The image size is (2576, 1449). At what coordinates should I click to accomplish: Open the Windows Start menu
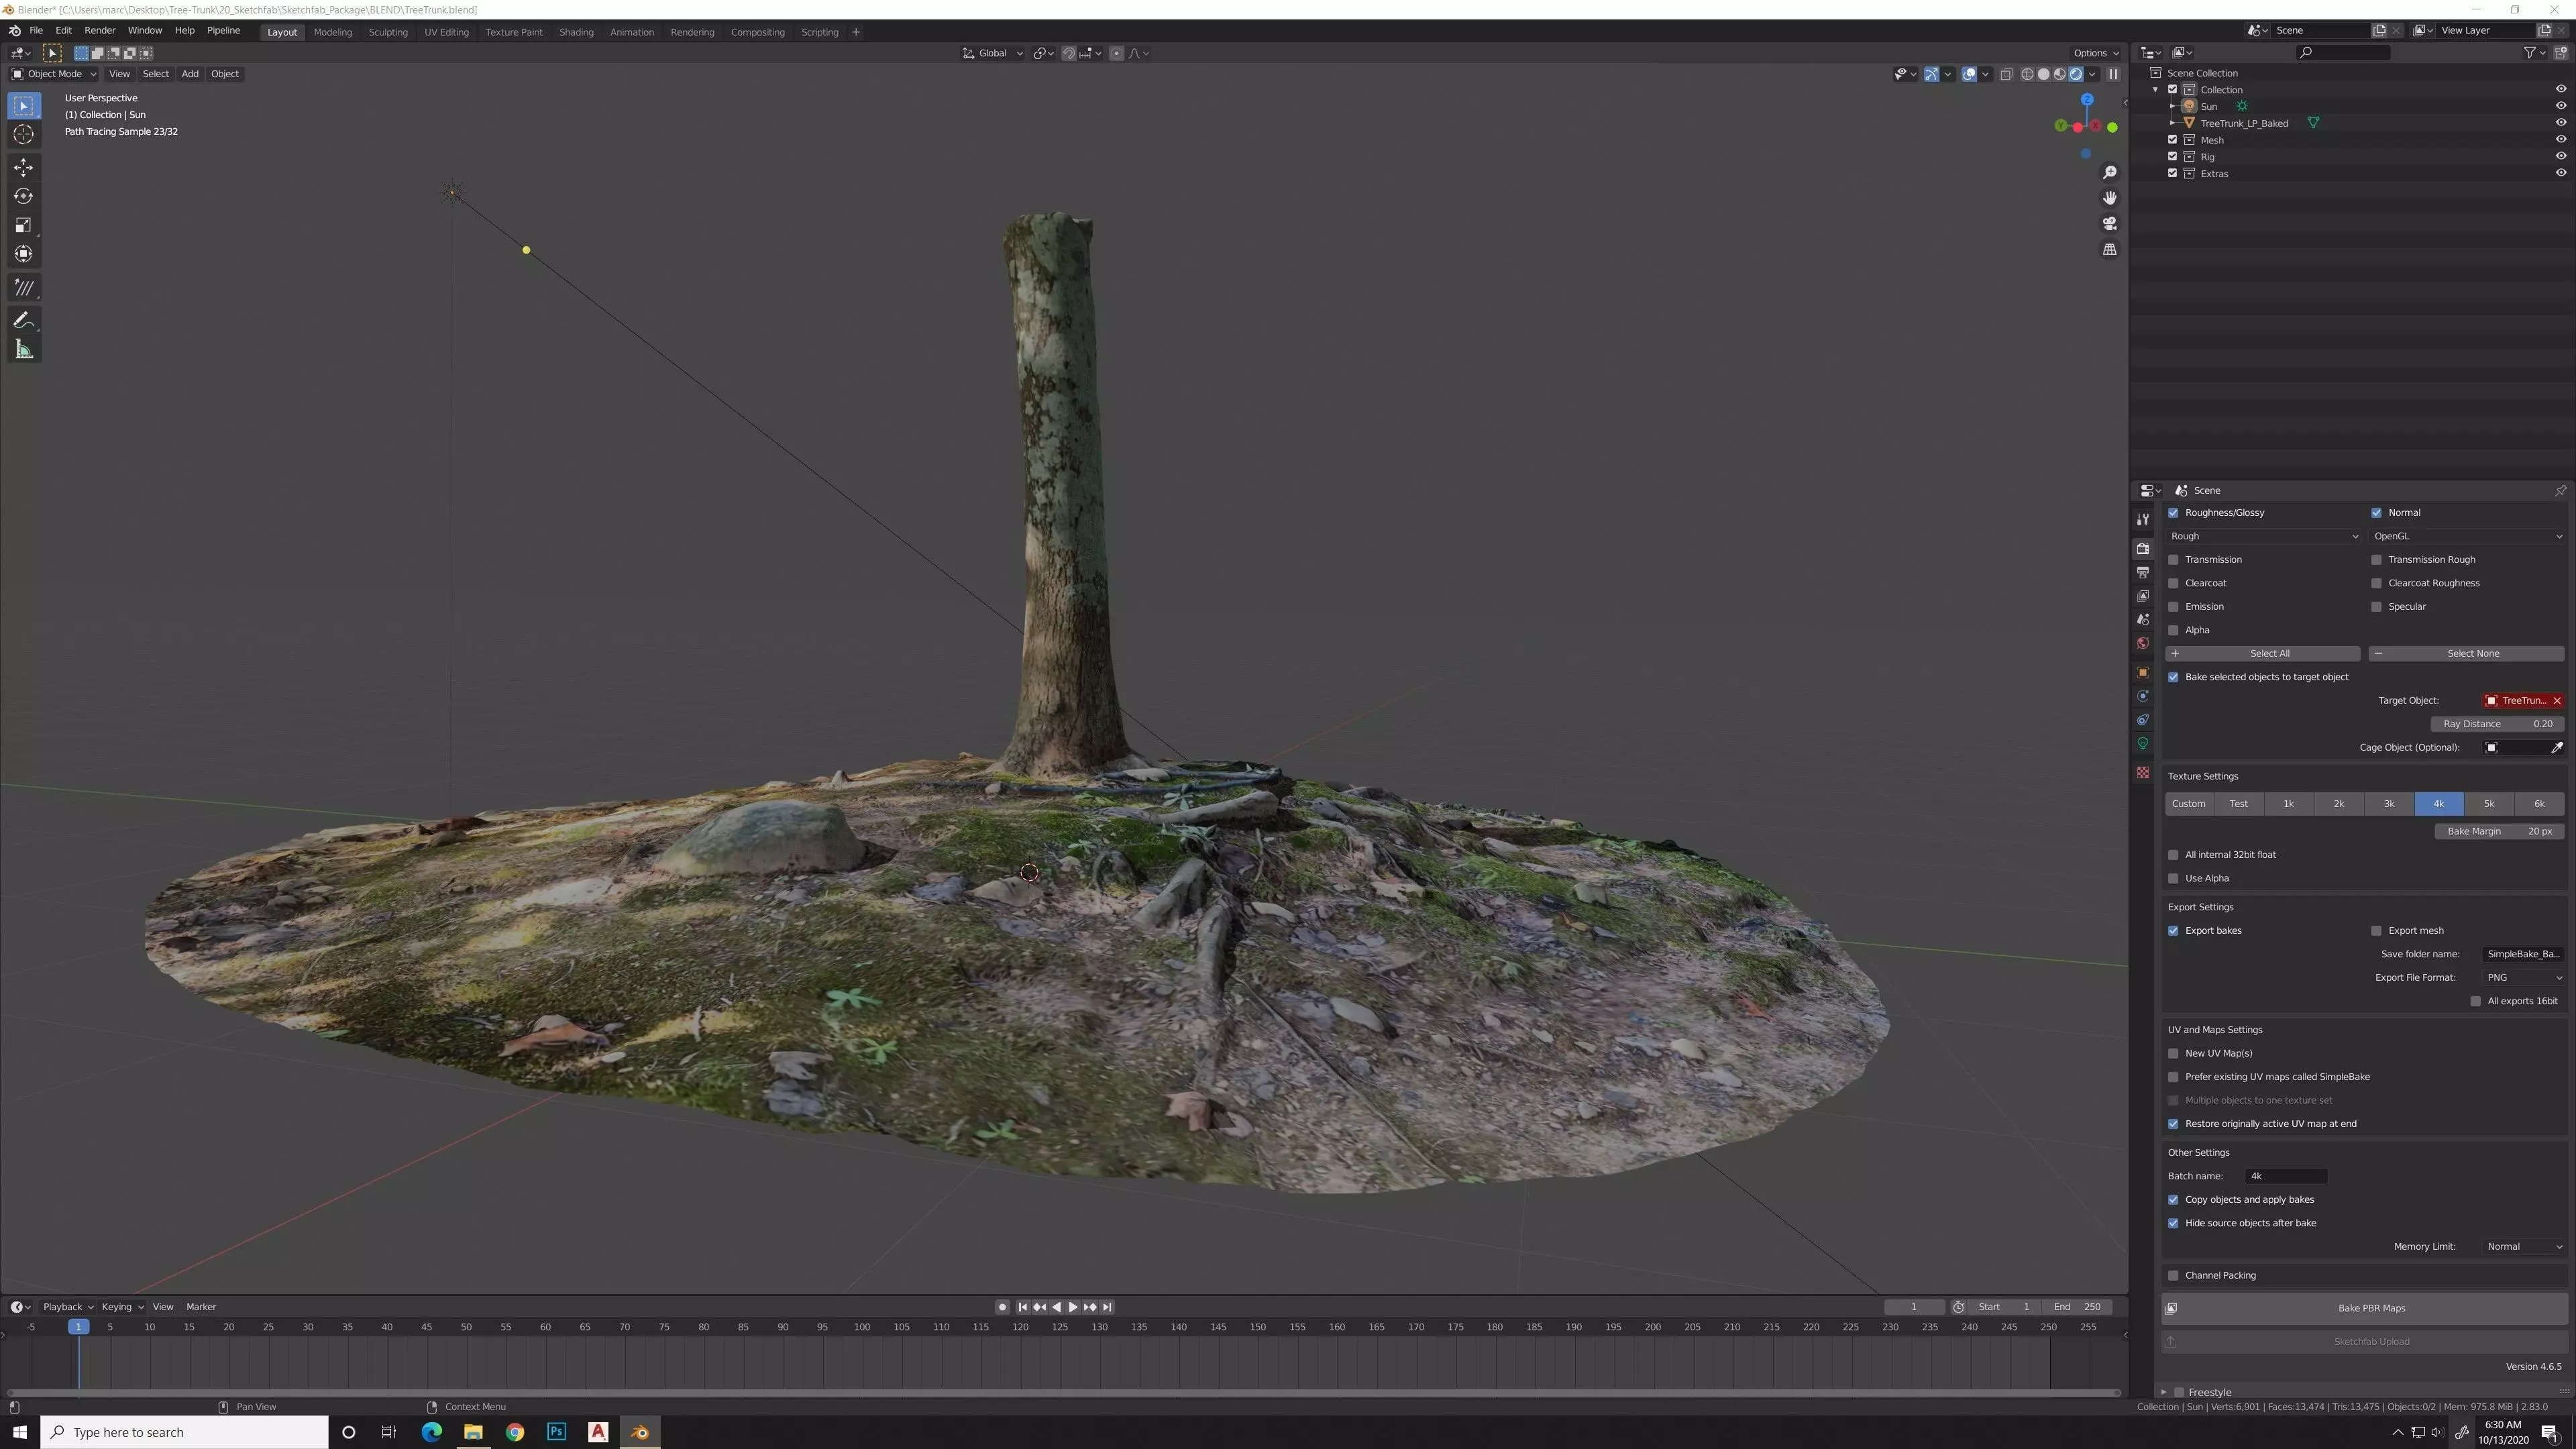[x=20, y=1432]
